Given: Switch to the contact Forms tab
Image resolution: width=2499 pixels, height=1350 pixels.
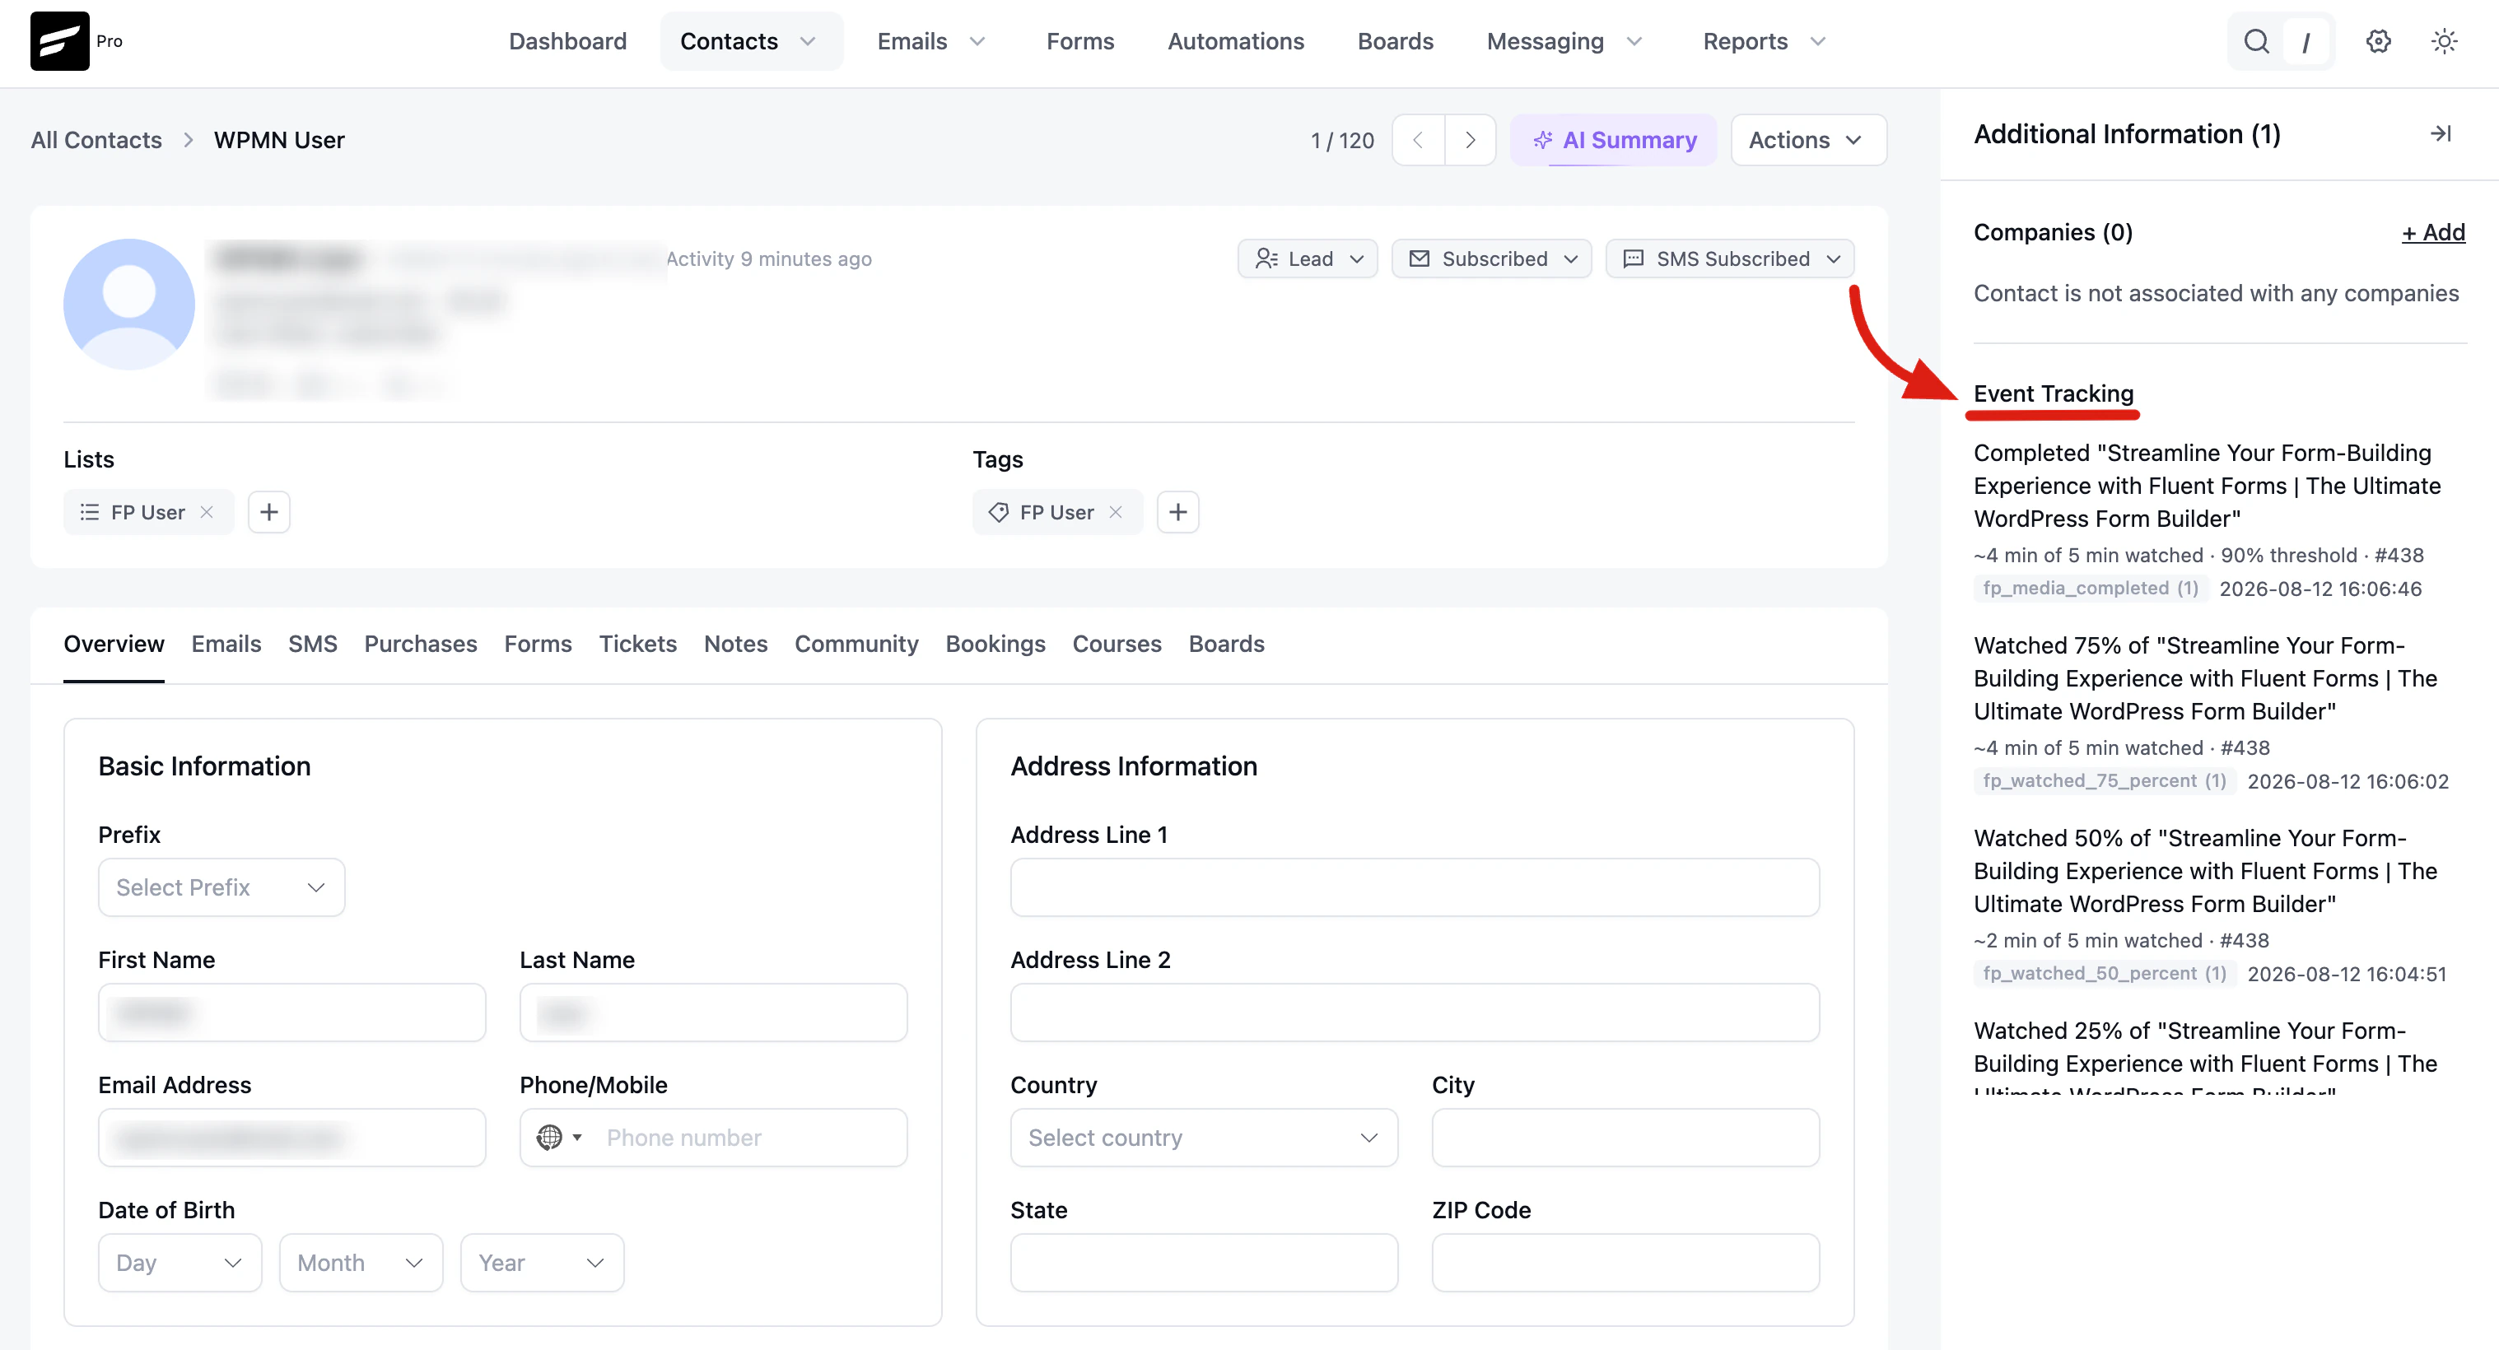Looking at the screenshot, I should point(538,644).
